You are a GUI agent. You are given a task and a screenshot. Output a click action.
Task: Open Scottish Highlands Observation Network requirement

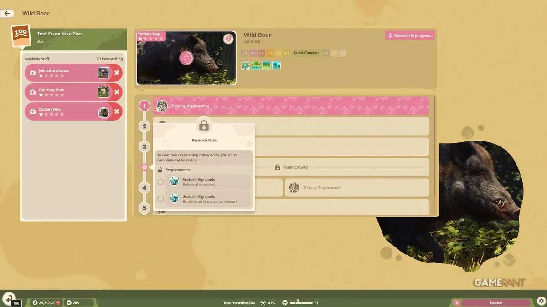click(x=208, y=199)
